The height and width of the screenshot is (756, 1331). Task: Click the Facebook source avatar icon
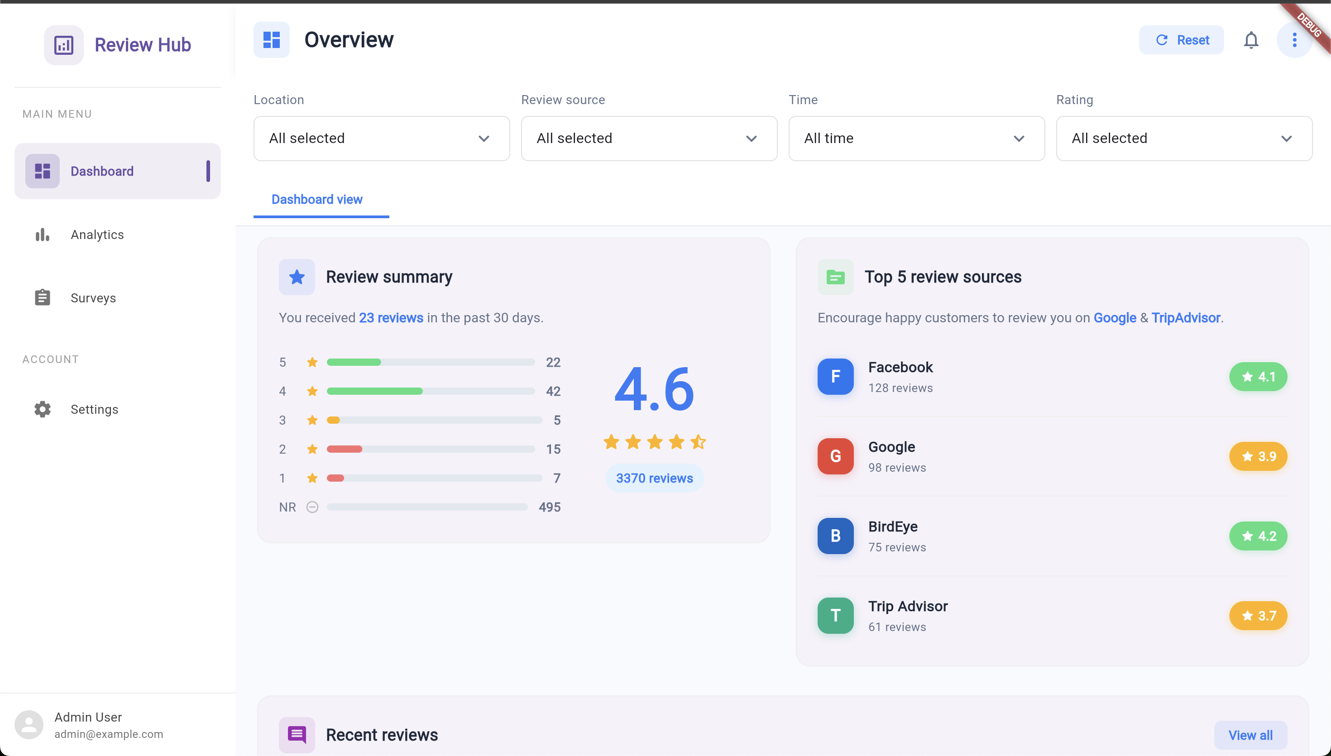[835, 377]
